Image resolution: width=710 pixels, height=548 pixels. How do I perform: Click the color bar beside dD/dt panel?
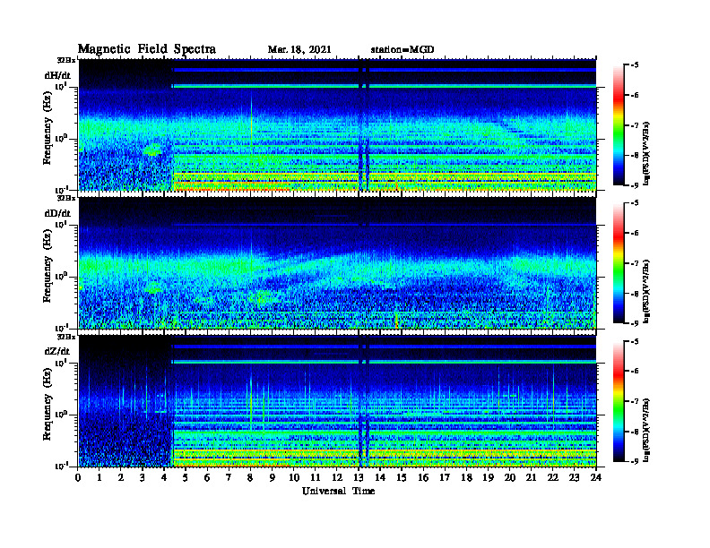(x=619, y=263)
